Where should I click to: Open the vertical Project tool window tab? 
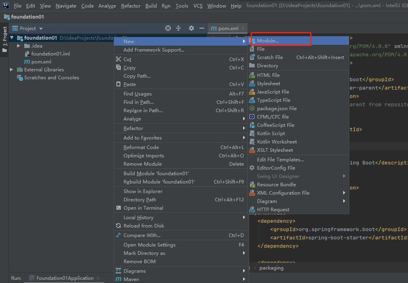tap(4, 39)
